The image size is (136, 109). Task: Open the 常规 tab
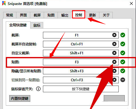[10, 15]
